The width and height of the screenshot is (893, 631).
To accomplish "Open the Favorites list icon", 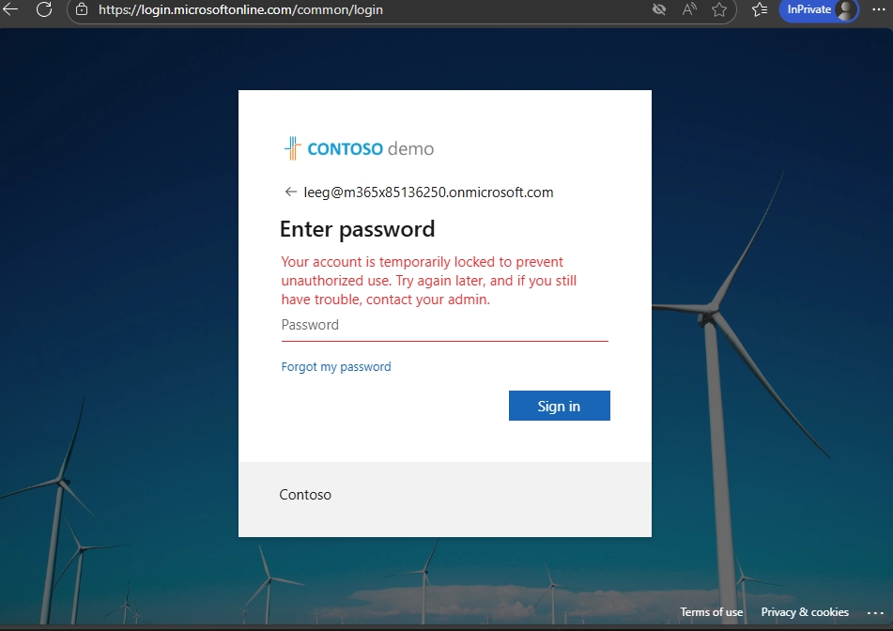I will point(759,9).
